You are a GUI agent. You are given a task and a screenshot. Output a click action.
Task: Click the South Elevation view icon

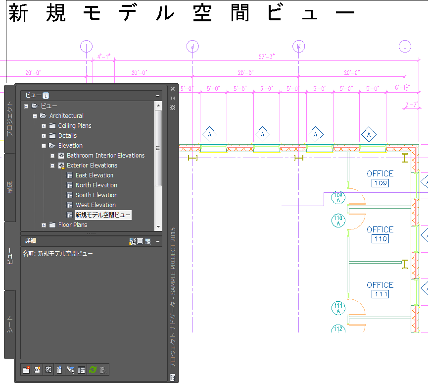(70, 195)
